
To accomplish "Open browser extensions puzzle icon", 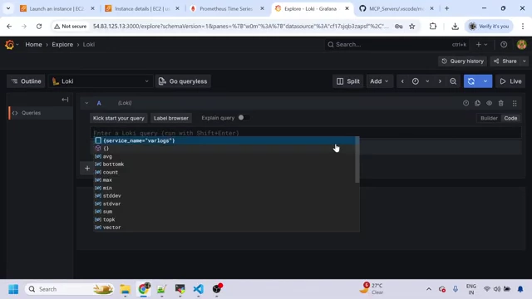I will (433, 26).
